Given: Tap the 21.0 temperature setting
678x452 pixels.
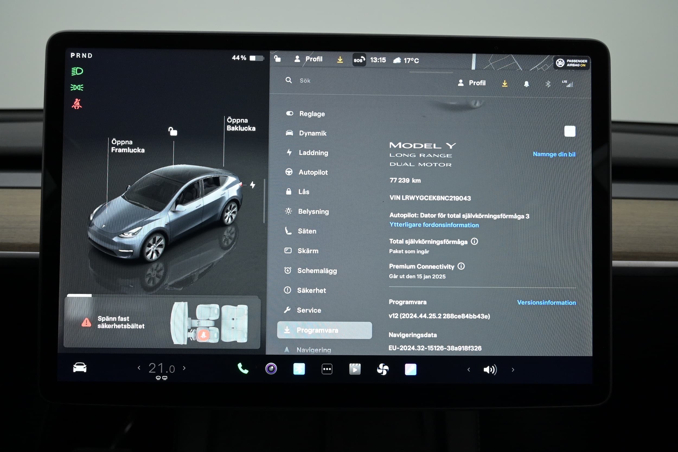Looking at the screenshot, I should pos(161,368).
